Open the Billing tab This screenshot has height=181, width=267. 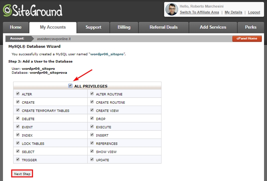click(124, 27)
